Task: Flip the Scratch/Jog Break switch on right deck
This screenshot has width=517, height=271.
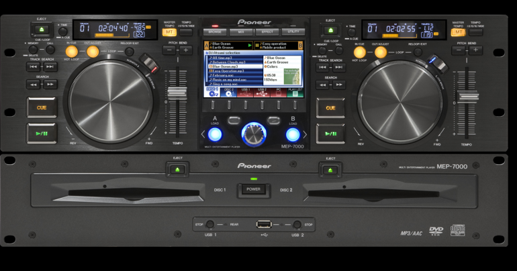Action: 437,63
